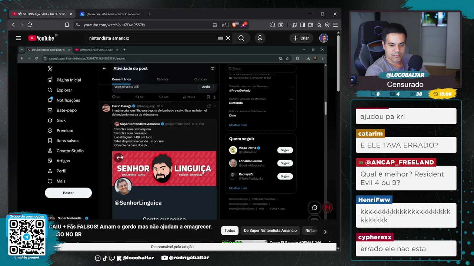
Task: Open the Brave Wallet icon
Action: [x=311, y=25]
